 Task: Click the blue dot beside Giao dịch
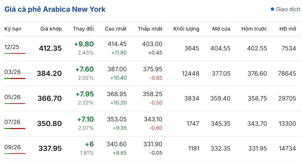click(272, 9)
